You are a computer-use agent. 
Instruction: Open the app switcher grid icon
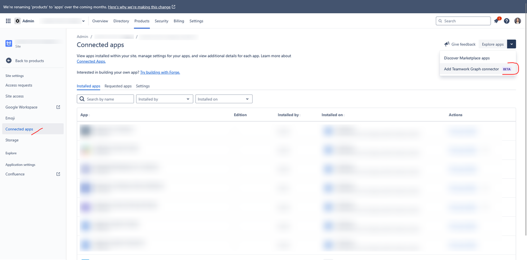tap(8, 21)
